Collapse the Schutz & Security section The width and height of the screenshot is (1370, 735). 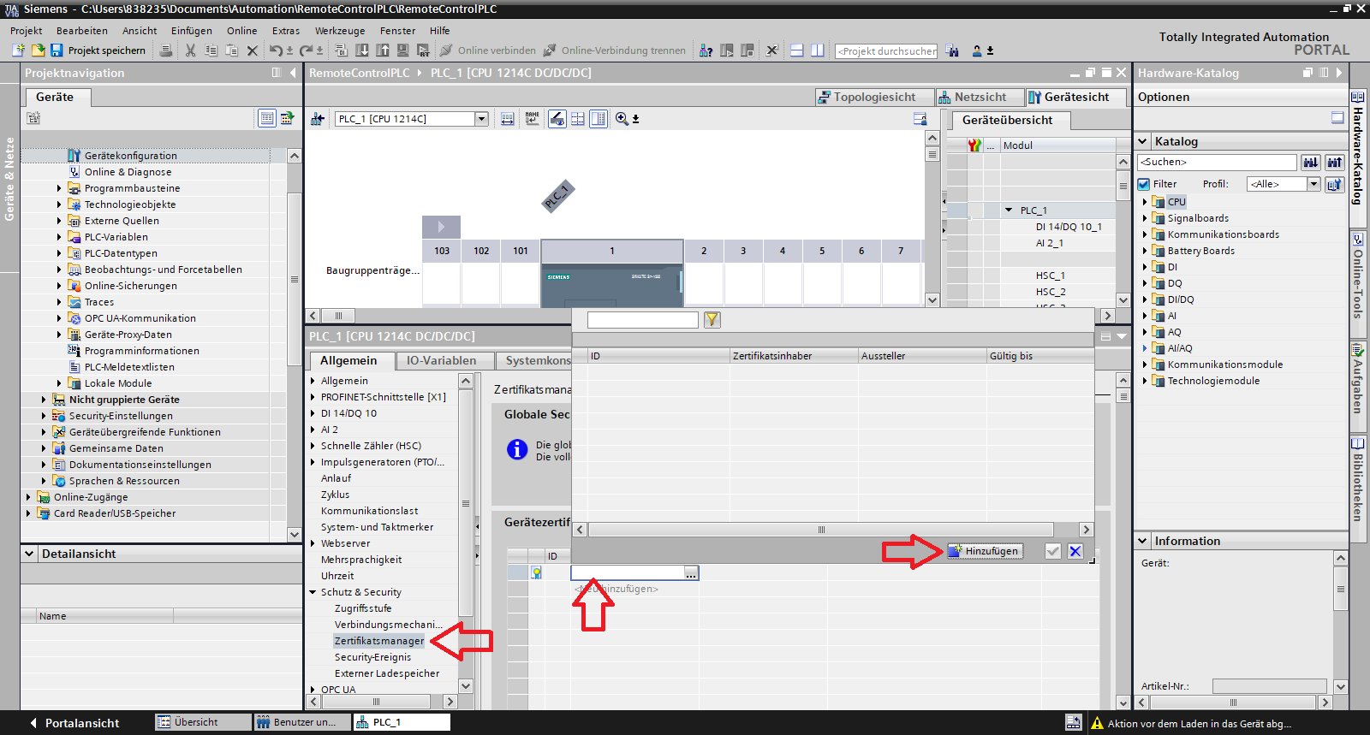tap(313, 592)
